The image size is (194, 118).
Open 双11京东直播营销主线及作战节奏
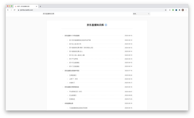(80, 40)
